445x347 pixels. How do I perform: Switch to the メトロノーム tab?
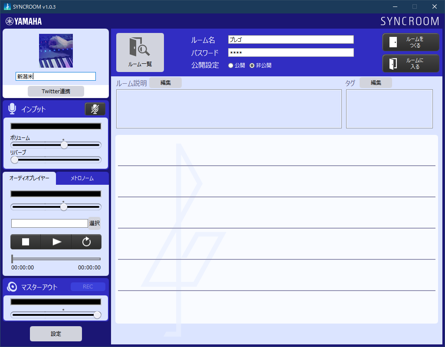pyautogui.click(x=82, y=178)
